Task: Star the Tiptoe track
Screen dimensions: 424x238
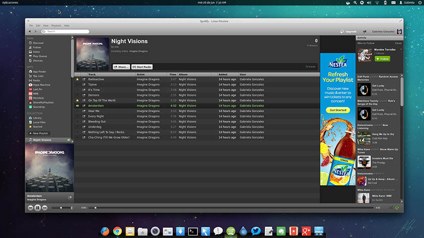Action: coord(77,85)
